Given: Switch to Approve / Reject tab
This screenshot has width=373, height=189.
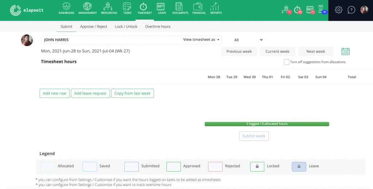Looking at the screenshot, I should click(94, 27).
